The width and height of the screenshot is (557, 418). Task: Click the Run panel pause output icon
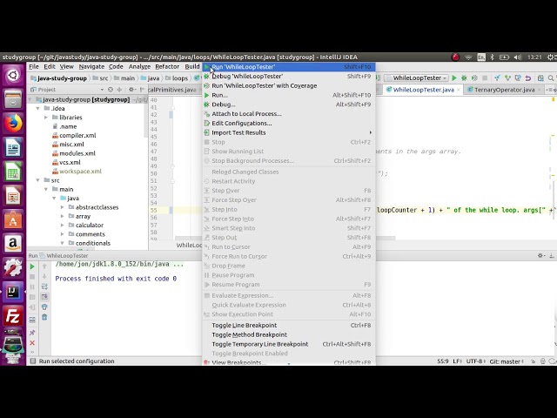[32, 287]
